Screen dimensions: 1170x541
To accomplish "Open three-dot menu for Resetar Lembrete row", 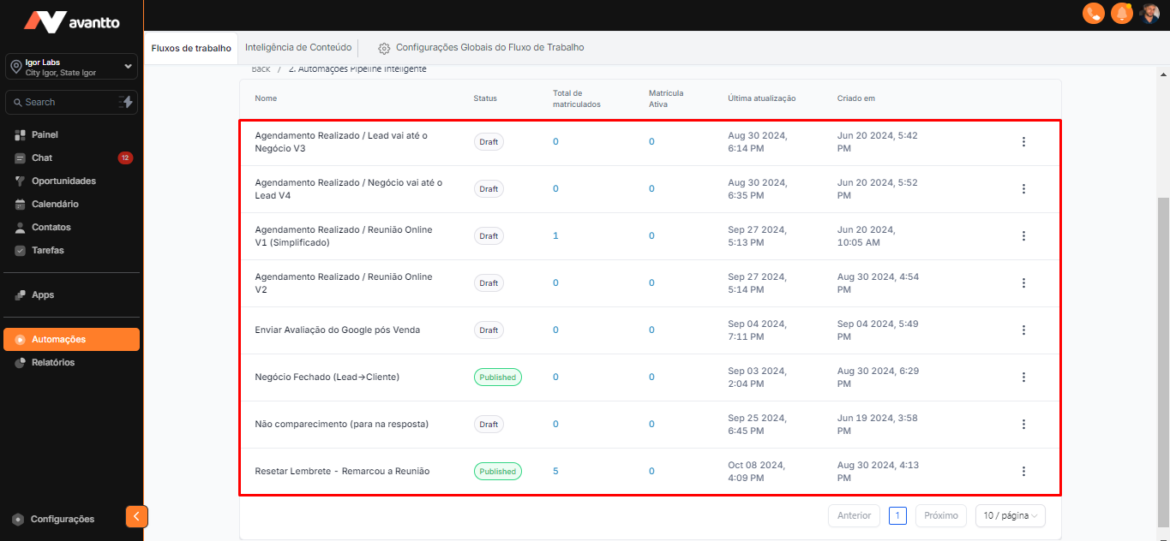I will [x=1023, y=471].
